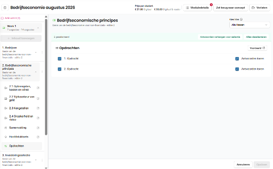Viewport: 273px width, 169px height.
Task: Collapse chapter 2. Bedrijfseconomische principes
Action: coord(36,72)
